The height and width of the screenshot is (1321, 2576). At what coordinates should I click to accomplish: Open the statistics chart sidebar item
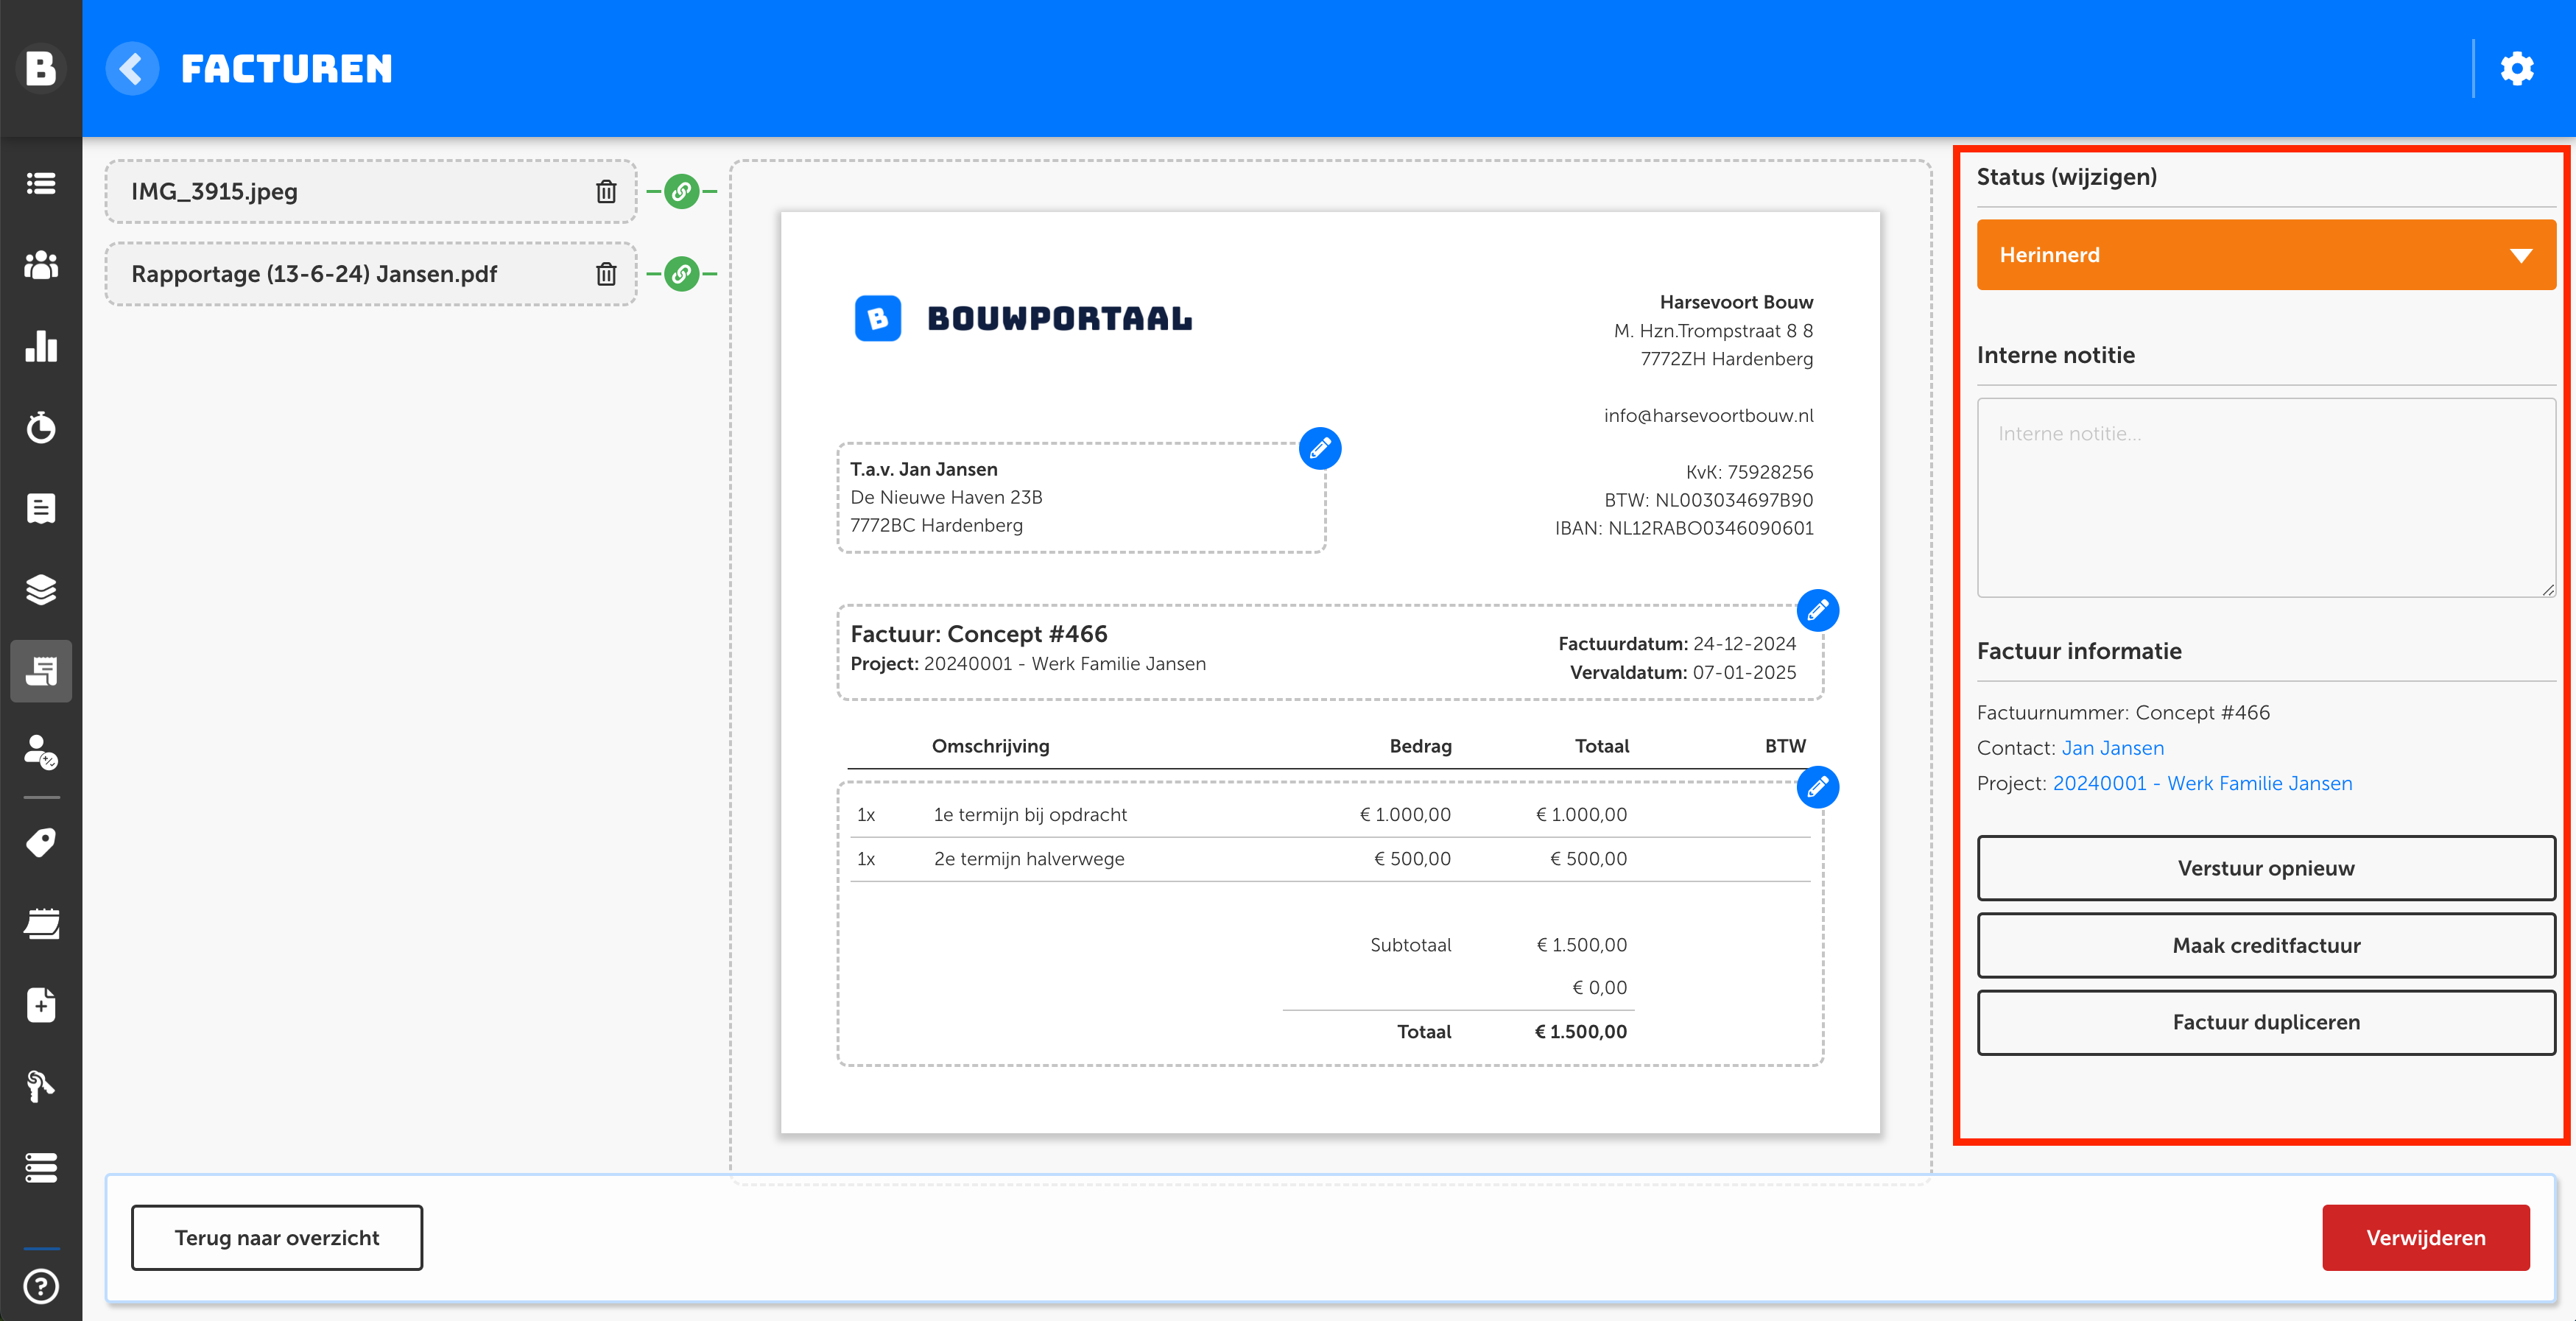(41, 346)
